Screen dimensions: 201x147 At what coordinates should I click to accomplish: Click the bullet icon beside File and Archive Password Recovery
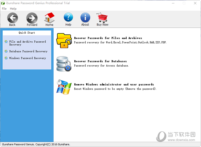tap(6, 41)
